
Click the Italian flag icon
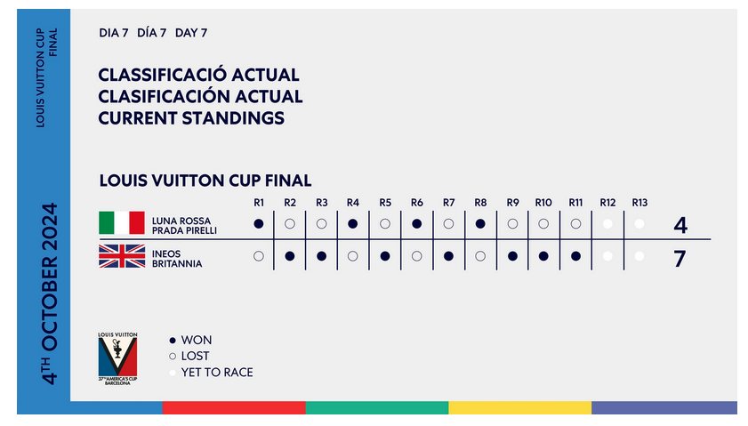click(122, 222)
